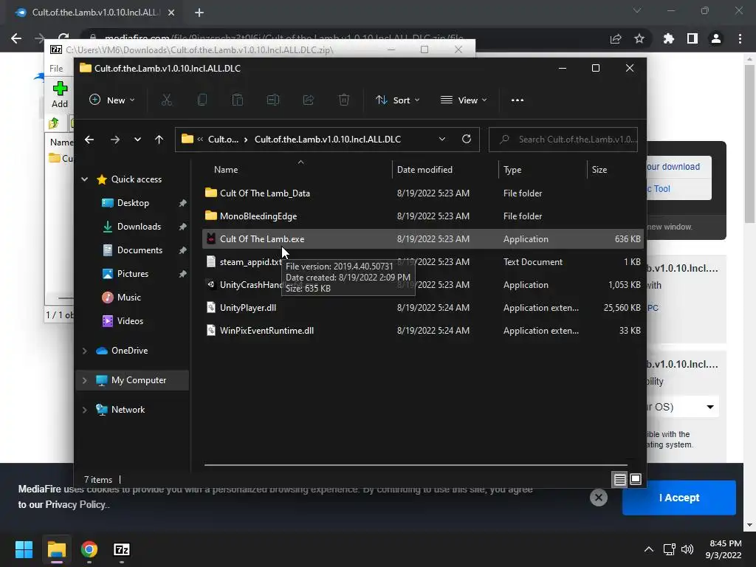Expand the address bar history dropdown
756x567 pixels.
pyautogui.click(x=442, y=139)
